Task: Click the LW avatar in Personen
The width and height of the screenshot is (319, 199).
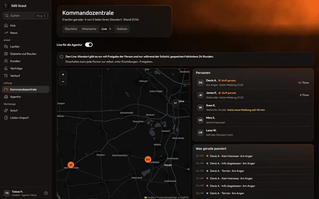Action: pyautogui.click(x=201, y=133)
